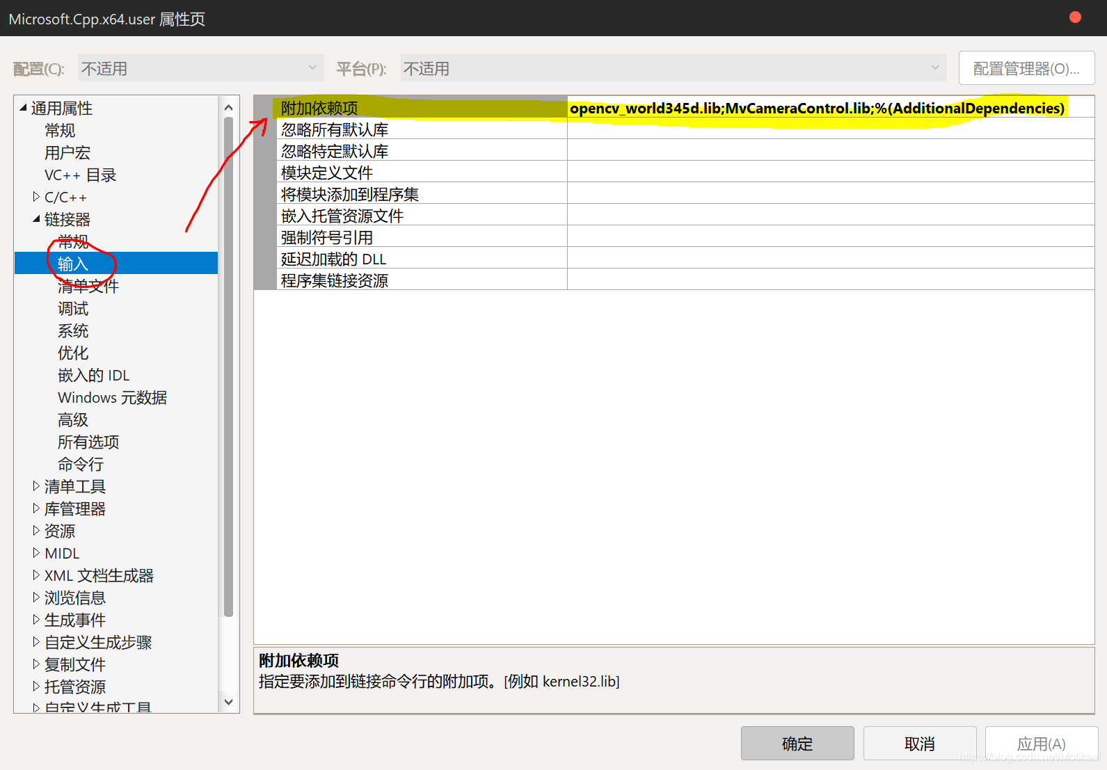Expand the 自定义生成步骤 node

coord(36,642)
